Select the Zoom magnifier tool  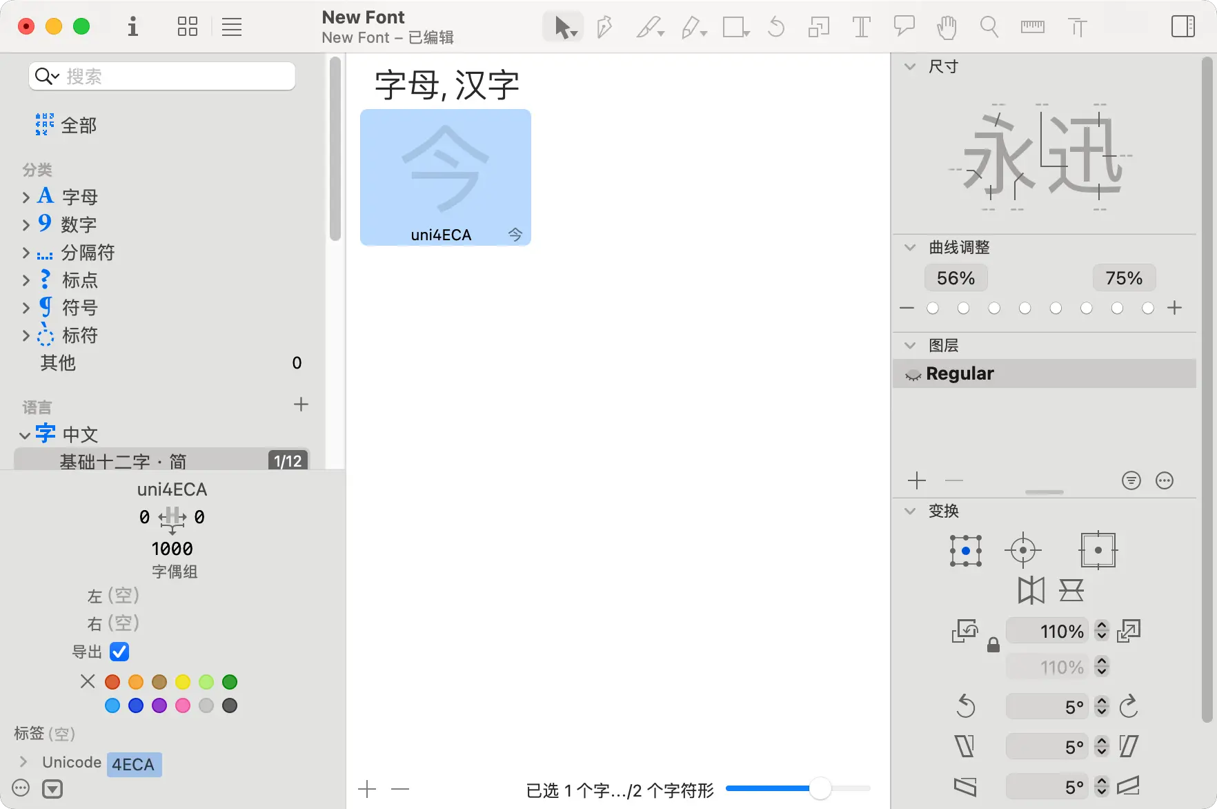[989, 28]
